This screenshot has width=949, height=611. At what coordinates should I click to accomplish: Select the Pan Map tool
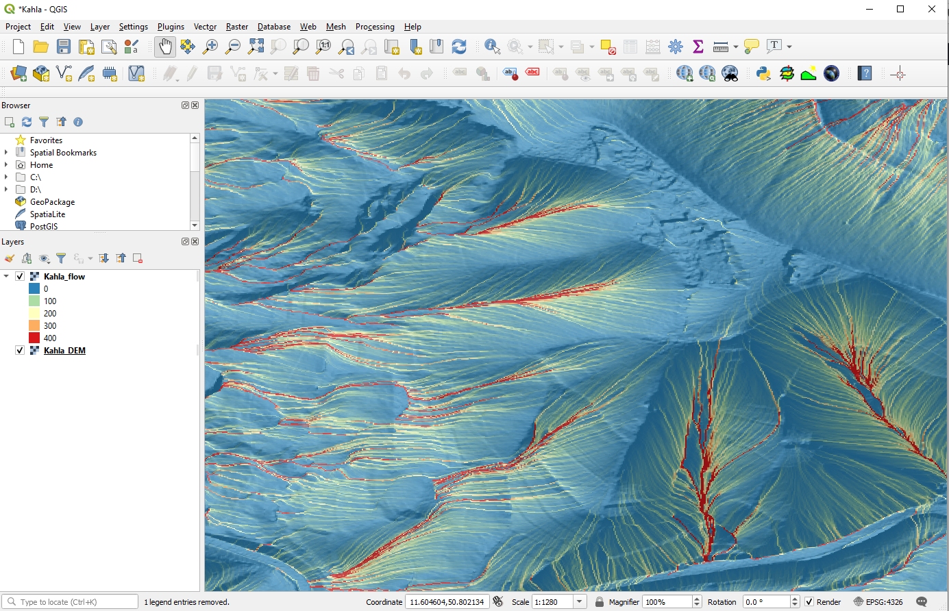164,47
